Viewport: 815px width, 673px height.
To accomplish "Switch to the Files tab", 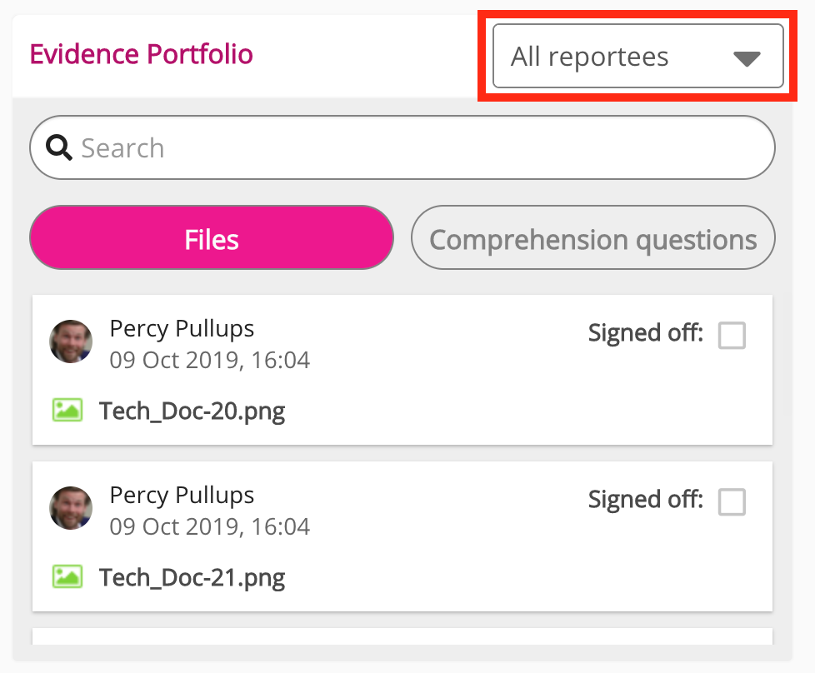I will [x=211, y=238].
